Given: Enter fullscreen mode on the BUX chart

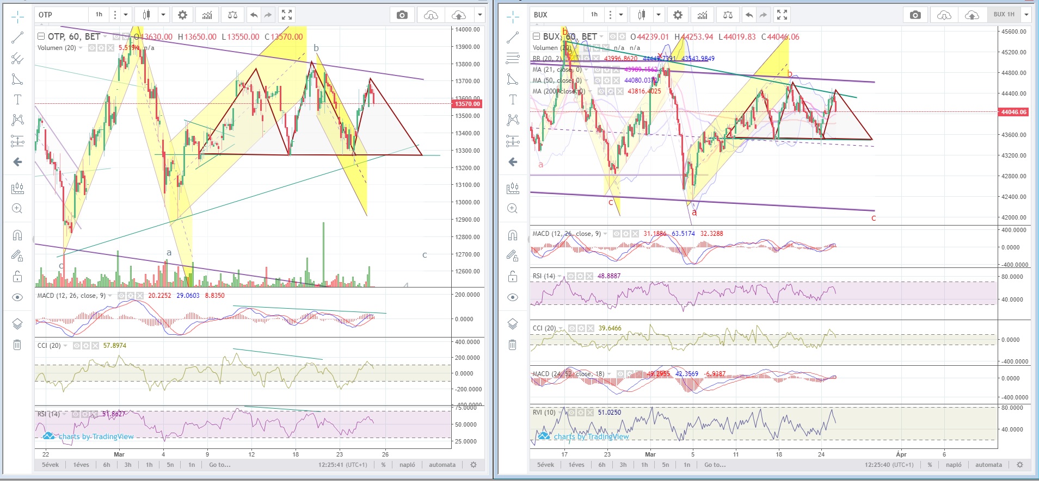Looking at the screenshot, I should pos(782,15).
